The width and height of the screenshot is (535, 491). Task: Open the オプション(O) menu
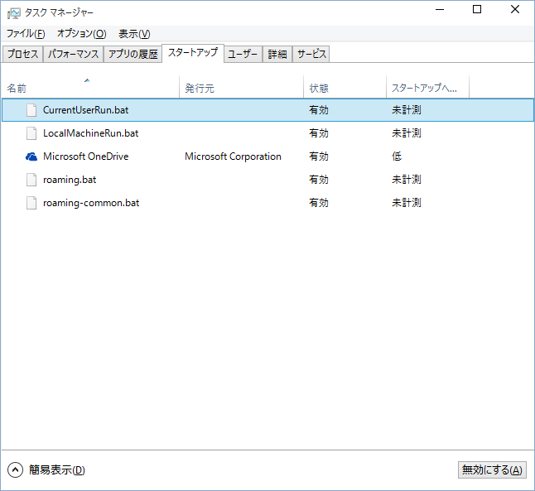click(81, 33)
